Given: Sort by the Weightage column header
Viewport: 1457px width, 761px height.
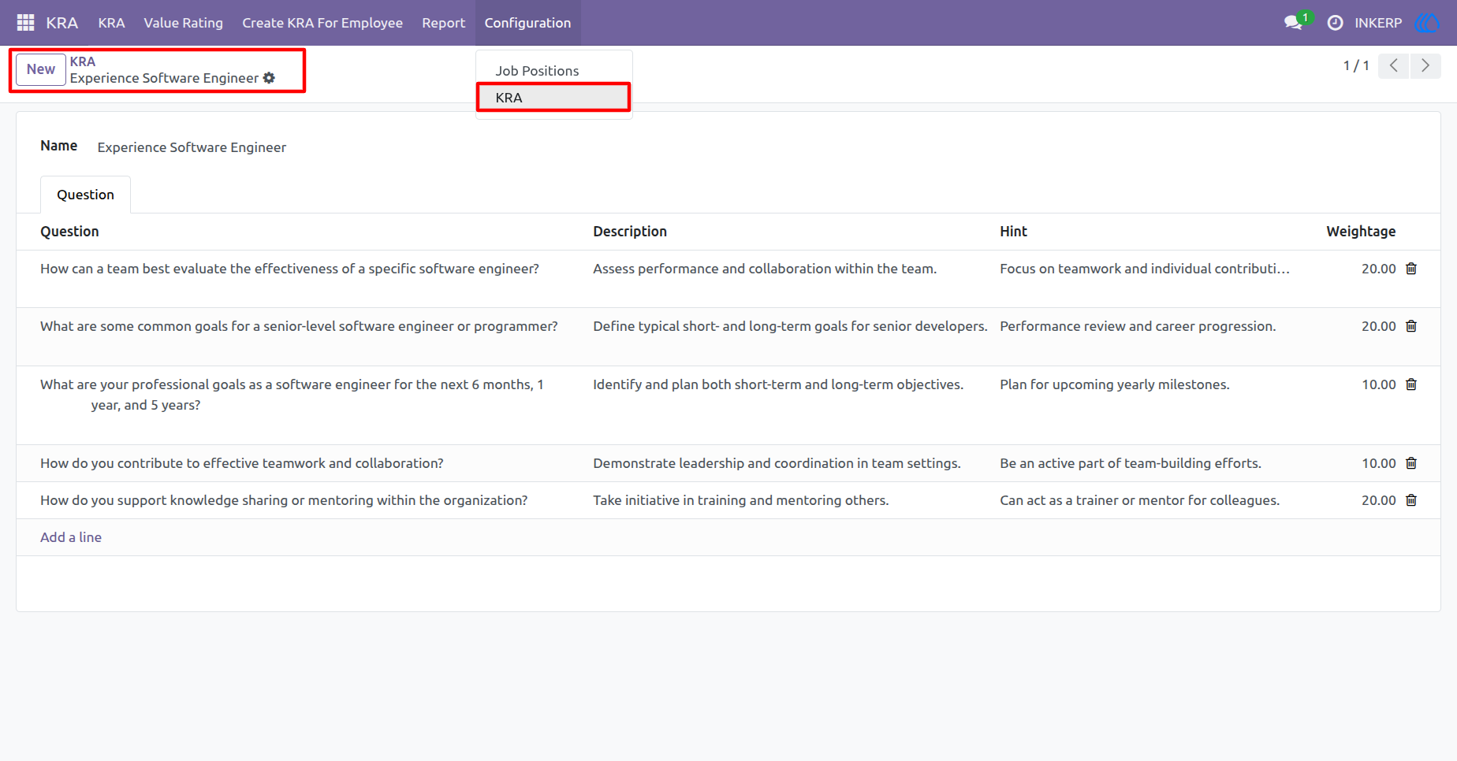Looking at the screenshot, I should 1361,232.
